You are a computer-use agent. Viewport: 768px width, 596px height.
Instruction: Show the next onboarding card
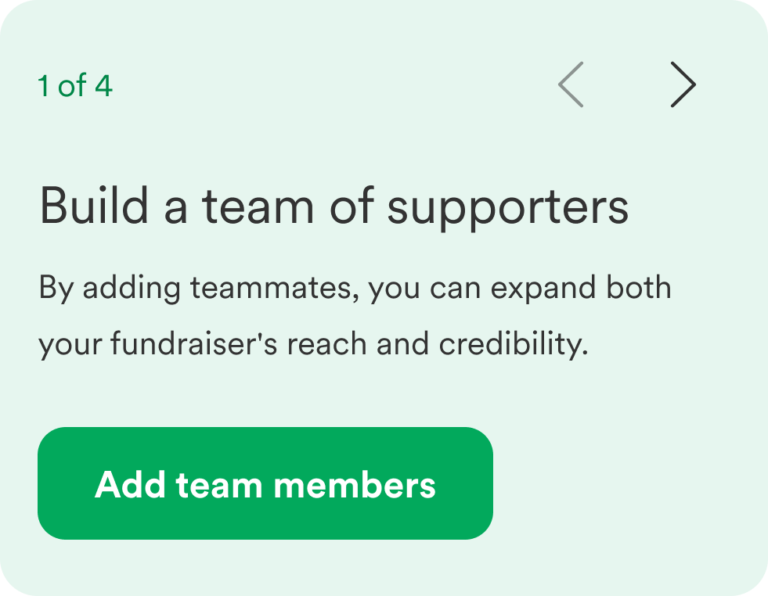(x=683, y=84)
